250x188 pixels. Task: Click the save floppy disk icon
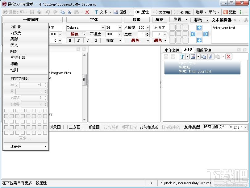(32, 12)
